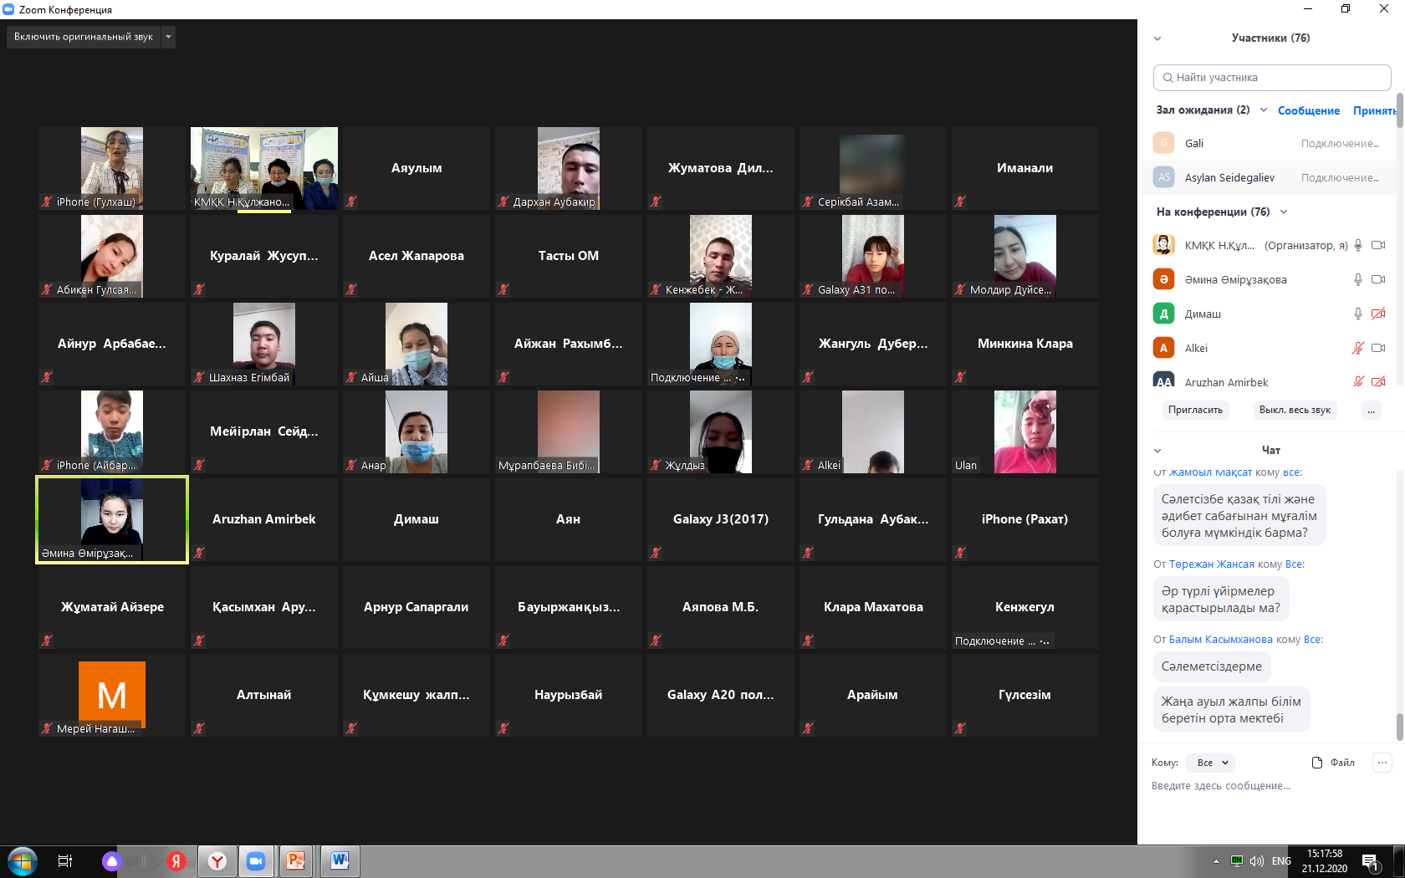This screenshot has height=878, width=1405.
Task: Open dropdown arrow beside original sound button
Action: (x=168, y=37)
